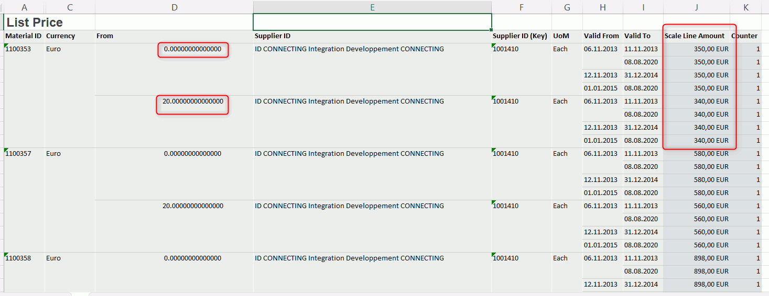769x296 pixels.
Task: Click the Currency header cell
Action: [x=60, y=36]
